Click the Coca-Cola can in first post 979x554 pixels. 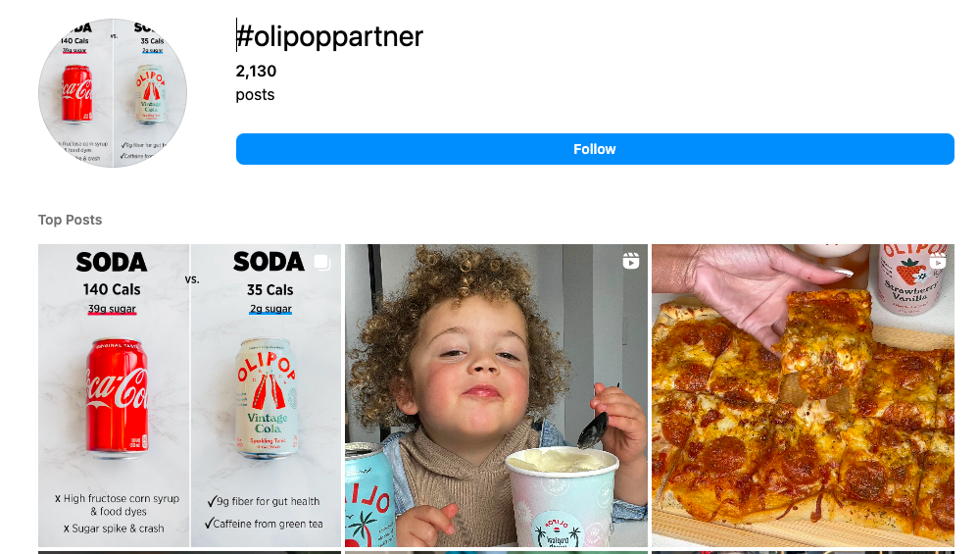click(x=118, y=395)
